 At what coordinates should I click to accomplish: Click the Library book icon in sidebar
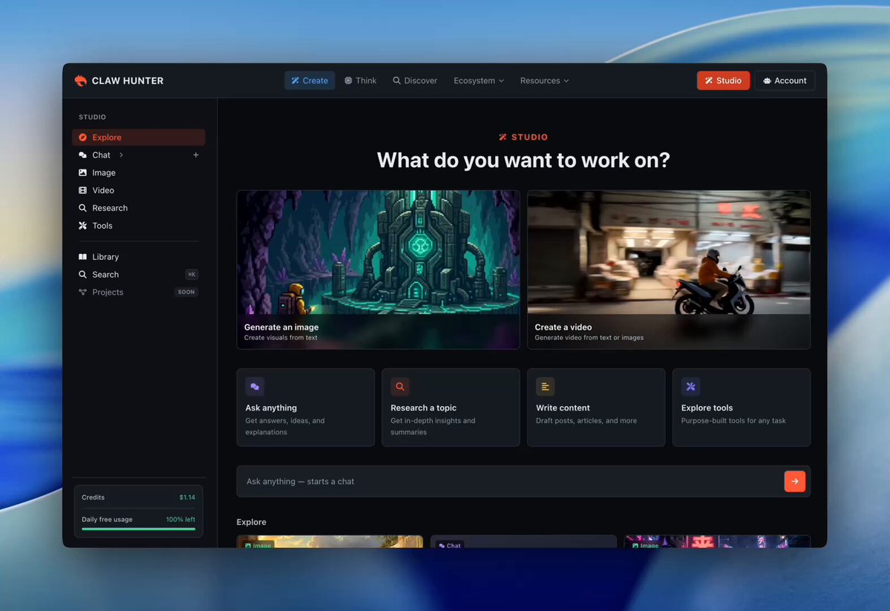83,257
